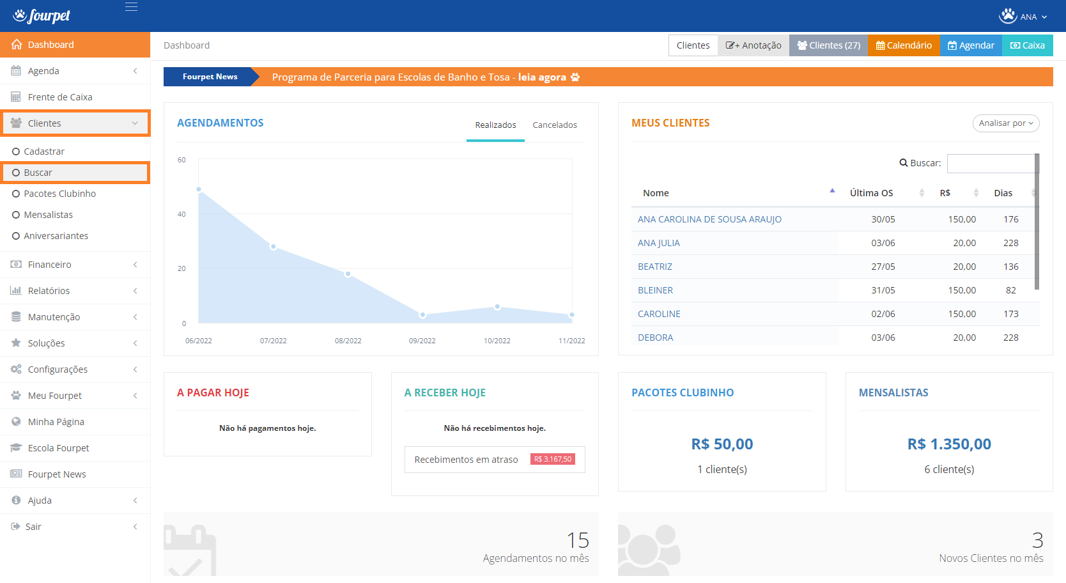1066x583 pixels.
Task: Collapse the Clientes menu chevron
Action: pos(135,123)
